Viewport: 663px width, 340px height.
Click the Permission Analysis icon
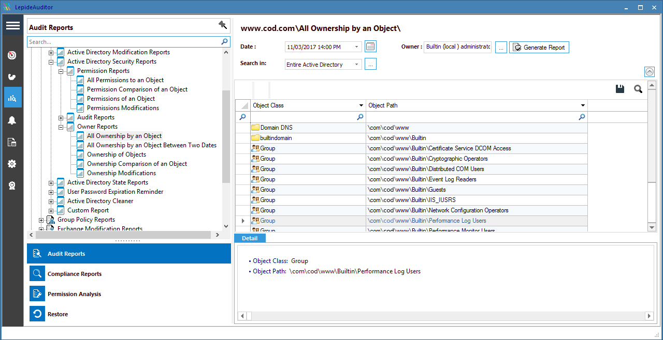click(x=37, y=294)
